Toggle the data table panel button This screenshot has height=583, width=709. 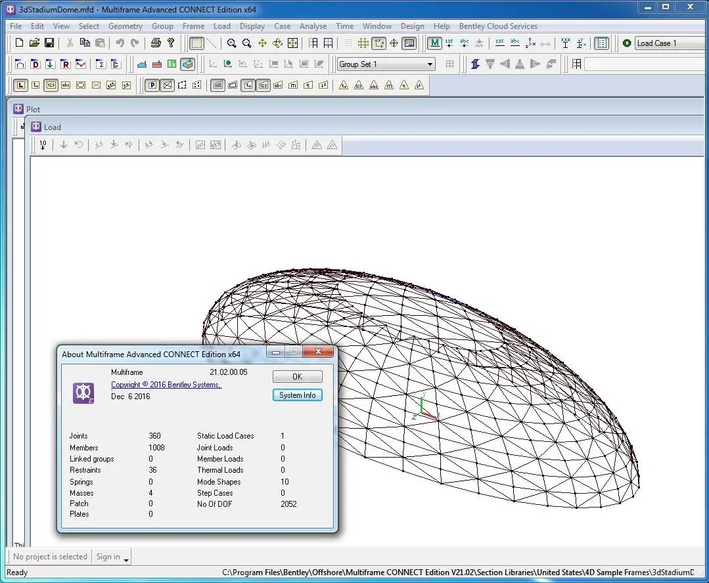click(x=601, y=43)
